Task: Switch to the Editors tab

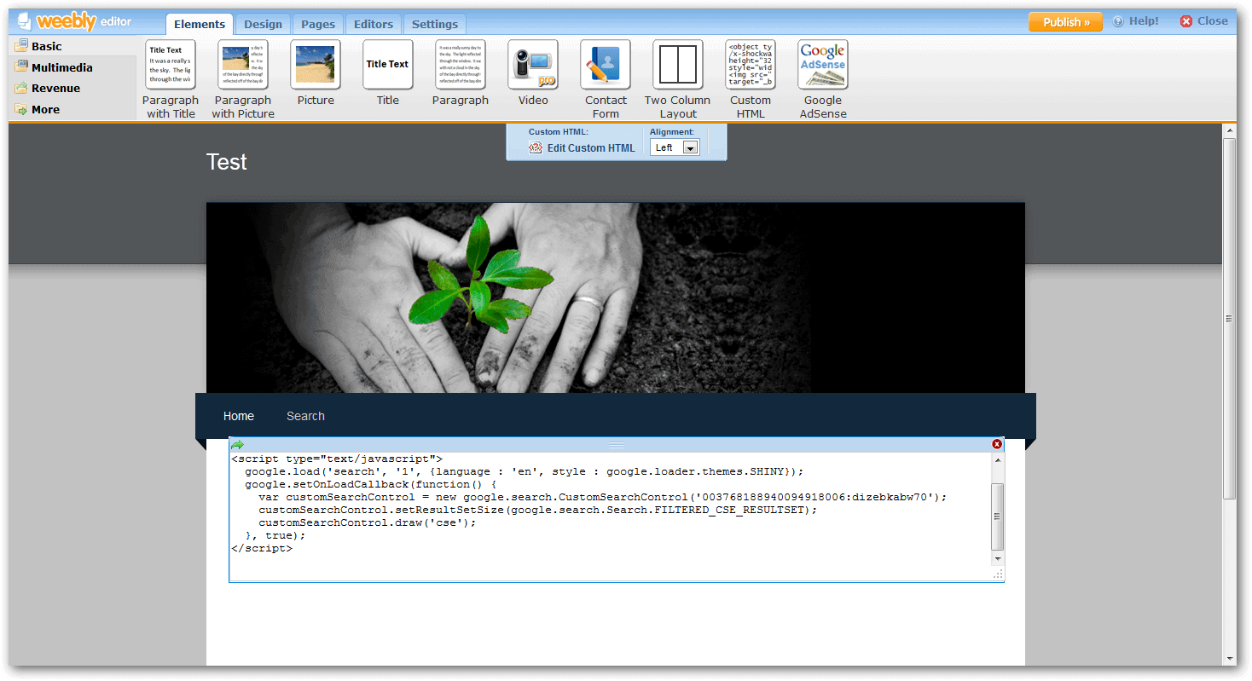Action: (x=374, y=24)
